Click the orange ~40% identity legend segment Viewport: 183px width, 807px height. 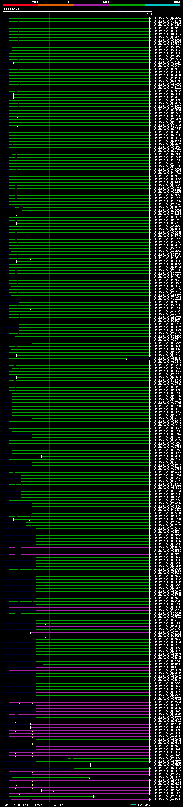pyautogui.click(x=56, y=5)
